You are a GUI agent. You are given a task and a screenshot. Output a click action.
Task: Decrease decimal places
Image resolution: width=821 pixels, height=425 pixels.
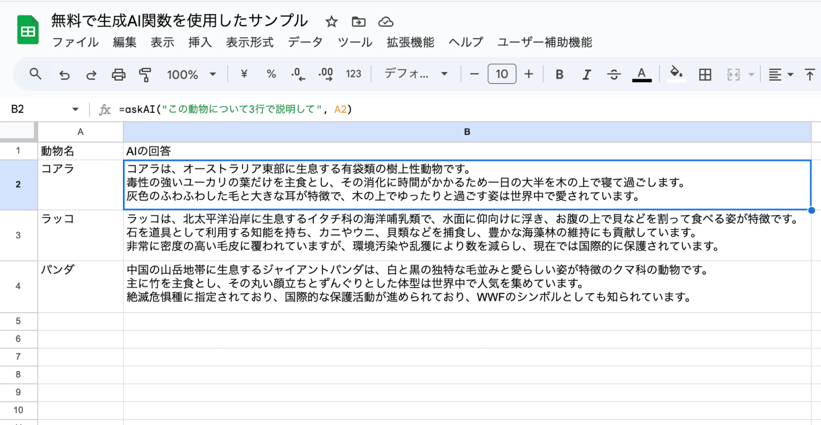coord(298,74)
